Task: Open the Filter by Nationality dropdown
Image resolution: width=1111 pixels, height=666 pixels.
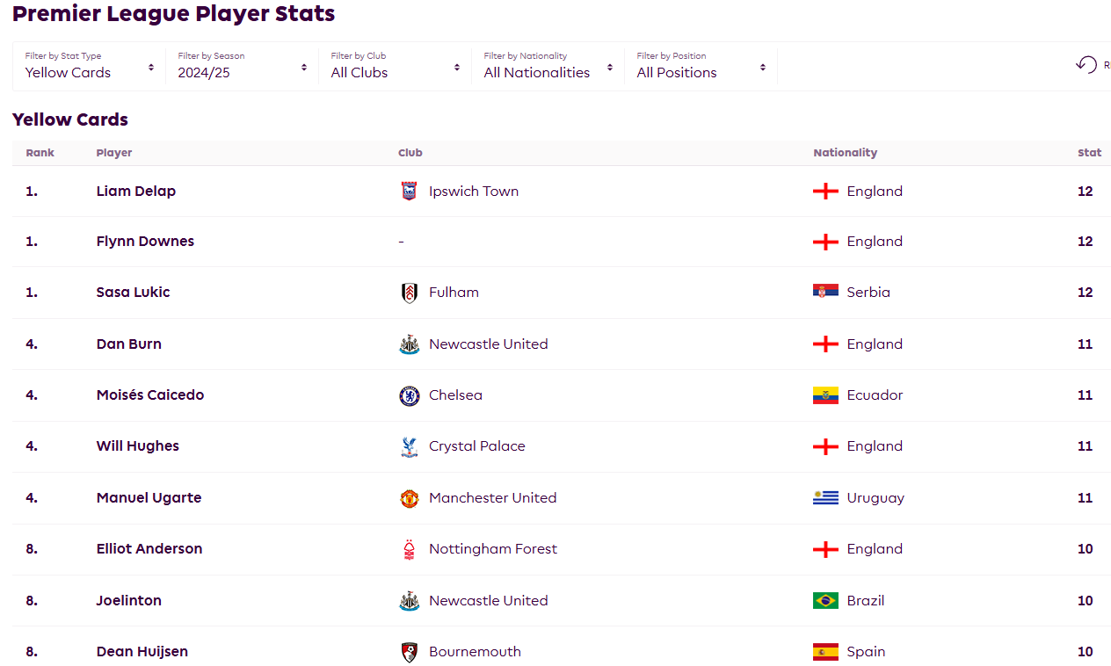Action: [548, 66]
